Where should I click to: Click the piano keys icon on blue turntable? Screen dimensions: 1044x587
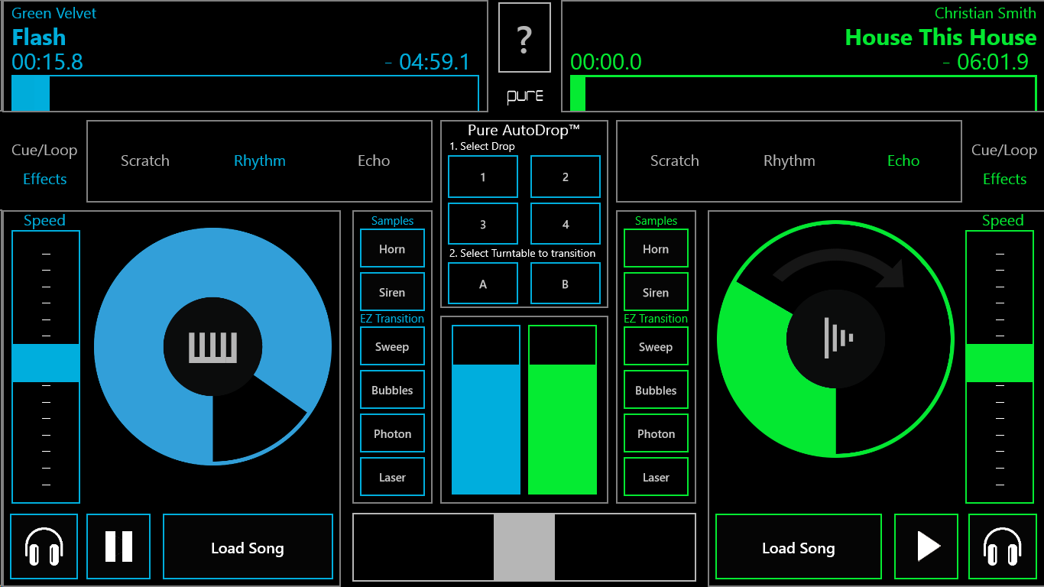point(212,347)
